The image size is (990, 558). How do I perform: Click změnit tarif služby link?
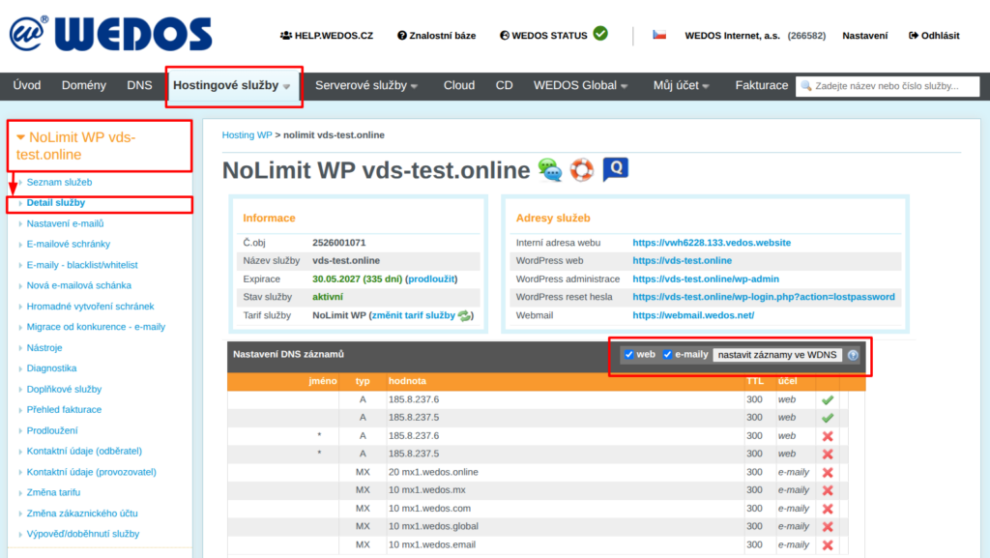(x=414, y=315)
